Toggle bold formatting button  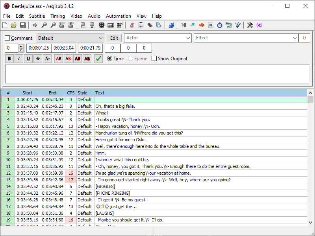coord(9,59)
